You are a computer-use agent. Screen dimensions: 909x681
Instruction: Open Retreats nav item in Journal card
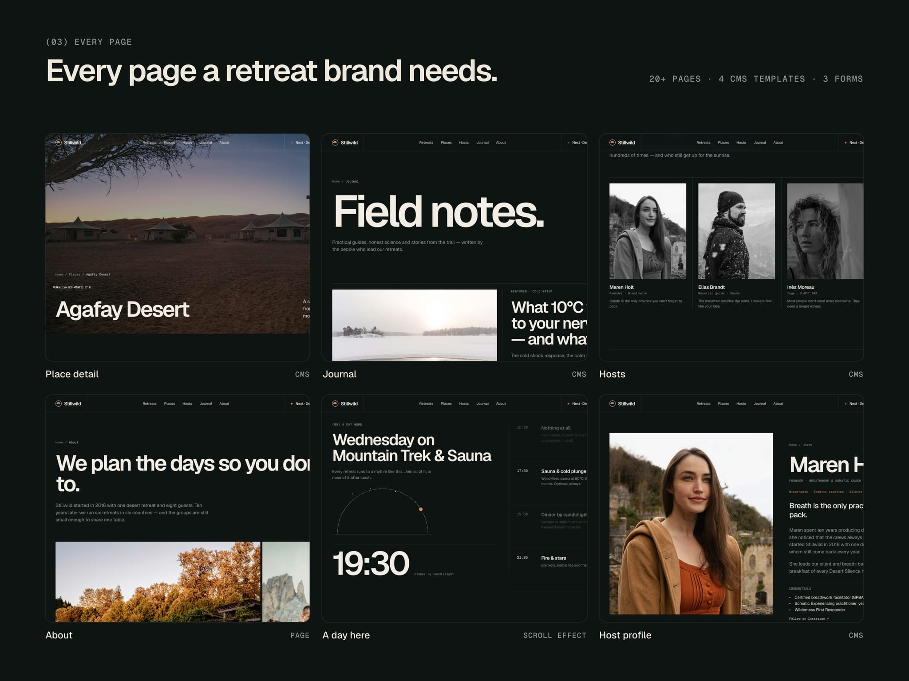coord(426,142)
